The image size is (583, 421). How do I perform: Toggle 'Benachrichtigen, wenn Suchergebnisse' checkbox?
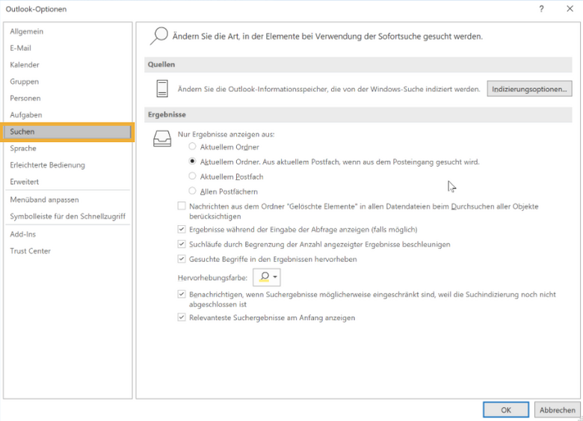click(182, 294)
